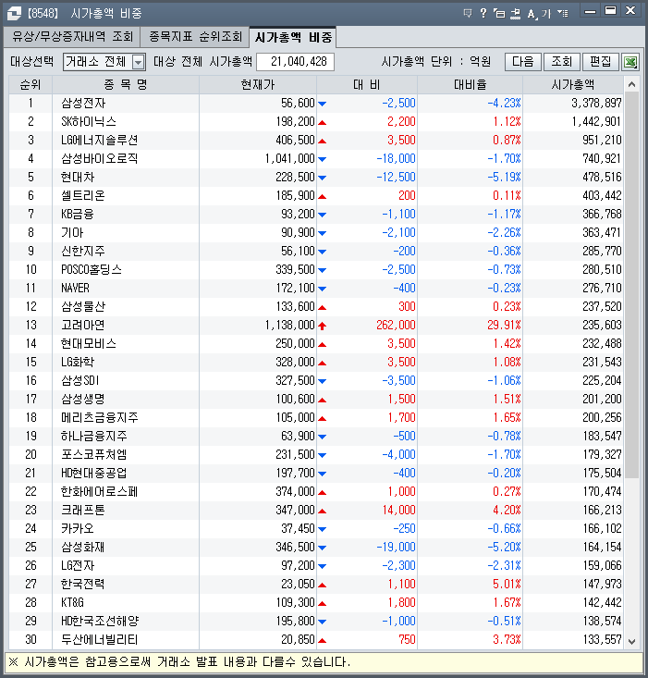
Task: Minimize the 시가총액 비중 window
Action: pos(590,12)
